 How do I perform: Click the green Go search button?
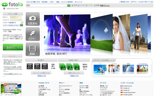[69, 5]
